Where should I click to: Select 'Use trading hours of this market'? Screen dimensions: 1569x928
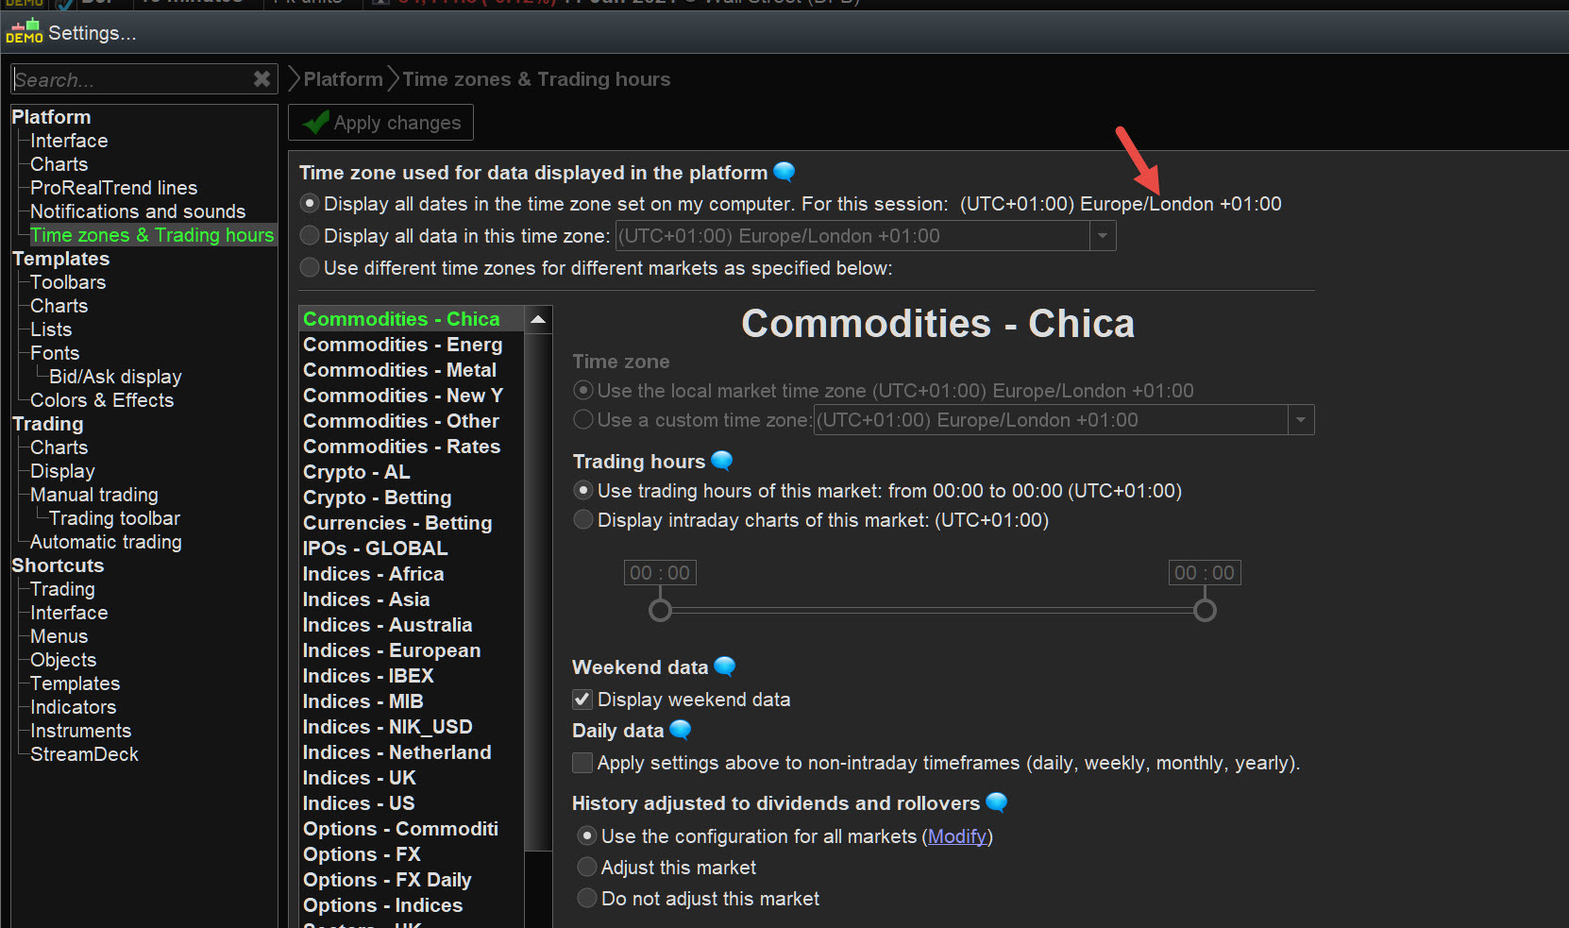pos(583,491)
